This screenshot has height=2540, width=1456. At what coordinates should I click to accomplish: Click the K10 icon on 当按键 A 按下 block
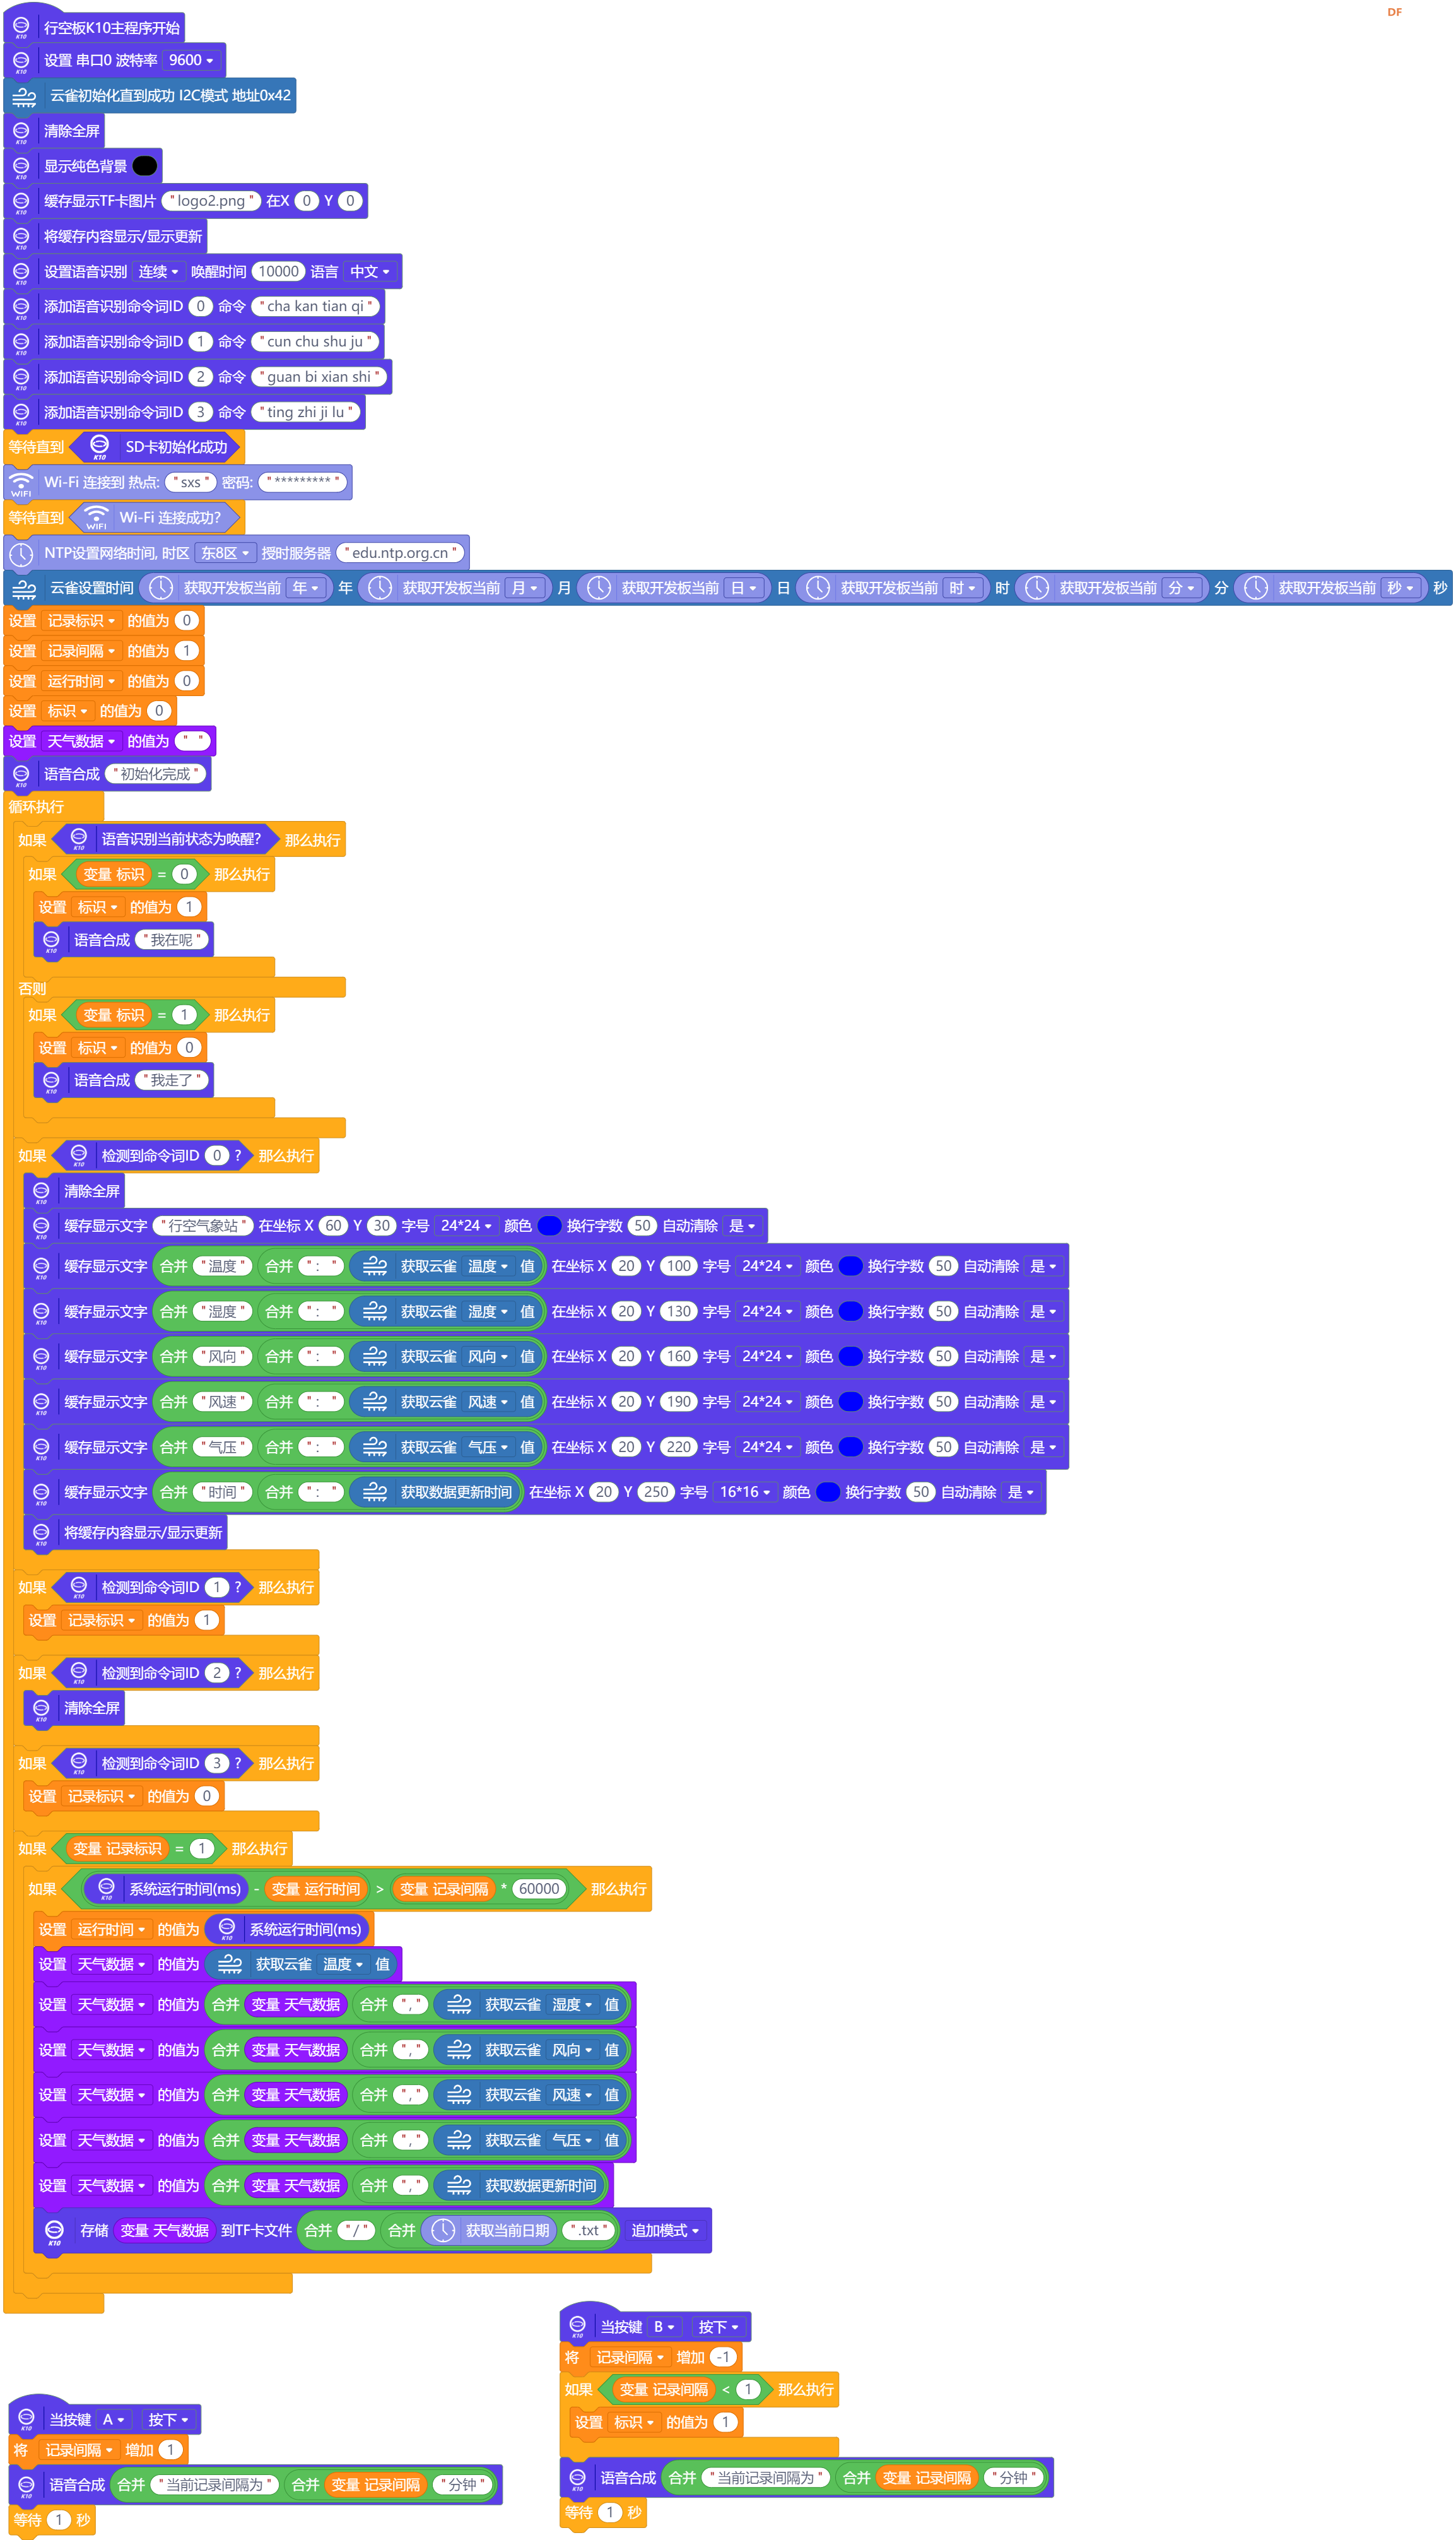coord(27,2420)
